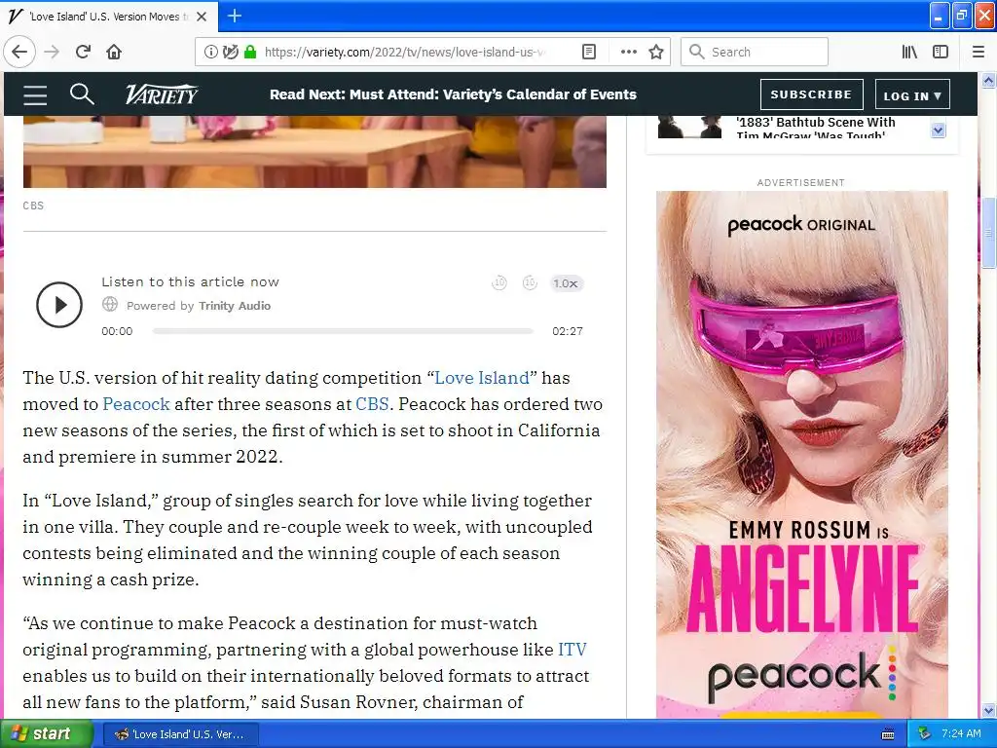Bookmark this page with the star
Image resolution: width=997 pixels, height=748 pixels.
[656, 52]
